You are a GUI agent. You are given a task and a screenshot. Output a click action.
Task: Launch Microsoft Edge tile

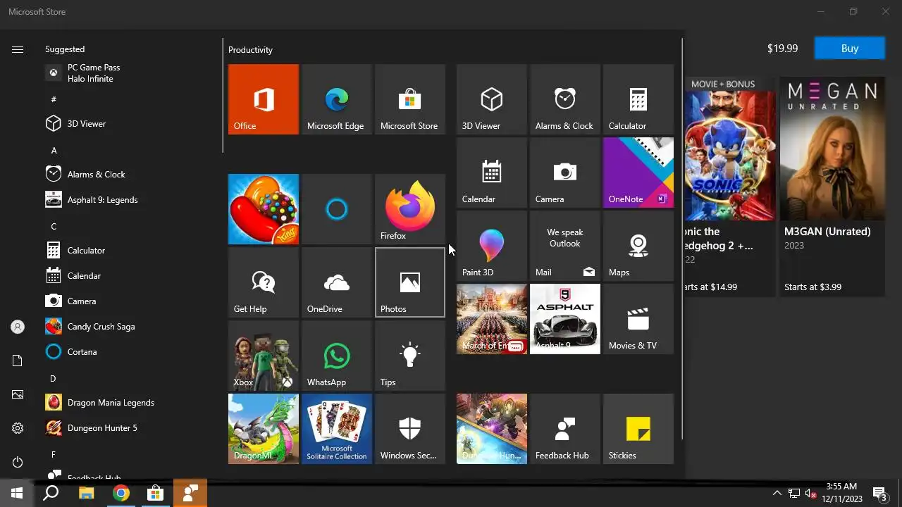point(337,99)
